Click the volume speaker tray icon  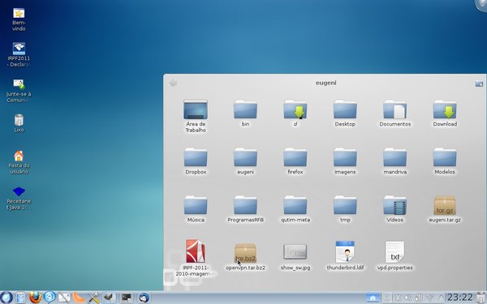tap(407, 298)
